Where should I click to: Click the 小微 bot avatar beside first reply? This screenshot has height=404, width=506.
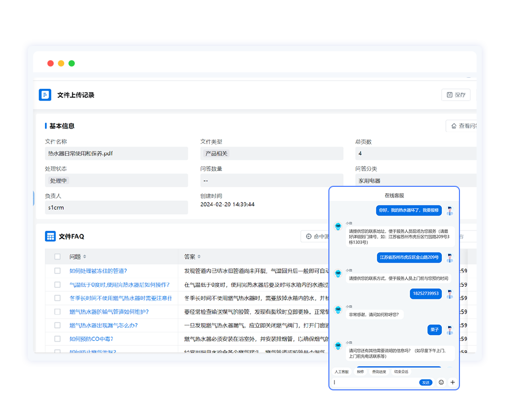pyautogui.click(x=338, y=227)
